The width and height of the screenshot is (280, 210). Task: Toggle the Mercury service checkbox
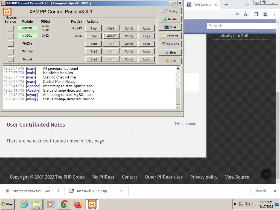tap(11, 51)
